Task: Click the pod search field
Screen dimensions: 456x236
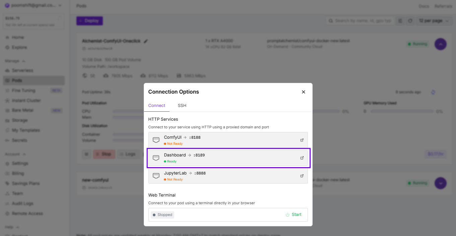Action: coord(360,21)
